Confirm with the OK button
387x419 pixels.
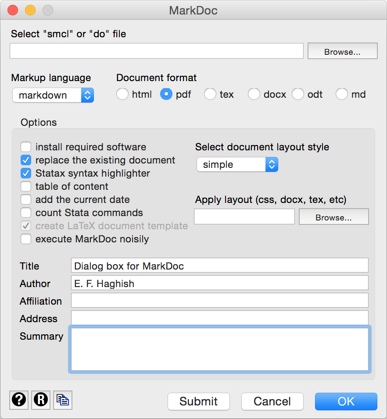346,401
